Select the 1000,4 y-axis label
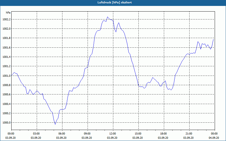Viewport: 226px width, 141px height. point(6,104)
